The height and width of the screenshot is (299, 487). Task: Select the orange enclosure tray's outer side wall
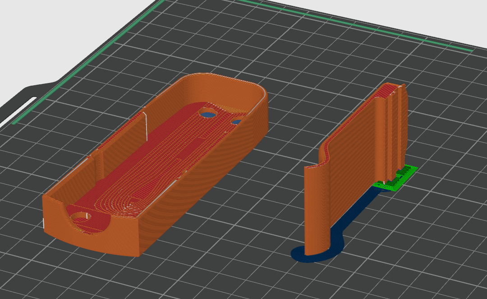pos(199,180)
